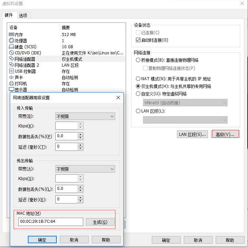Select the sound card speaker icon

pos(12,77)
